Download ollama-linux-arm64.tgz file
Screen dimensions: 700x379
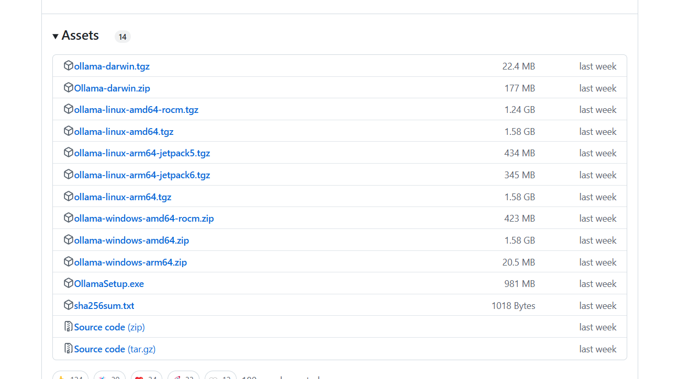[x=123, y=197]
